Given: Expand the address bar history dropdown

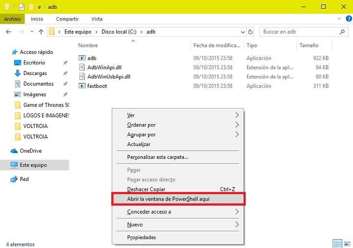Looking at the screenshot, I should point(243,32).
